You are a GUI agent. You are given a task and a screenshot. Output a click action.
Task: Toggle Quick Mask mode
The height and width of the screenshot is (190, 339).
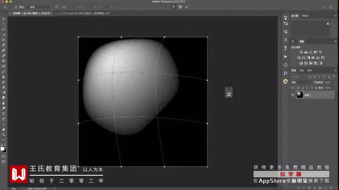[x=3, y=157]
